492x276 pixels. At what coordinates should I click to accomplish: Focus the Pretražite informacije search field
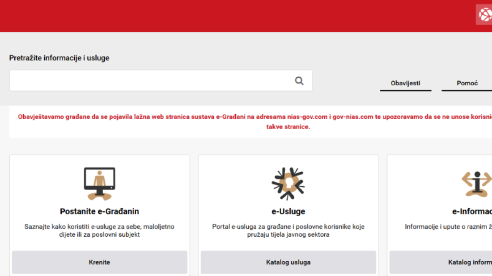(x=161, y=80)
